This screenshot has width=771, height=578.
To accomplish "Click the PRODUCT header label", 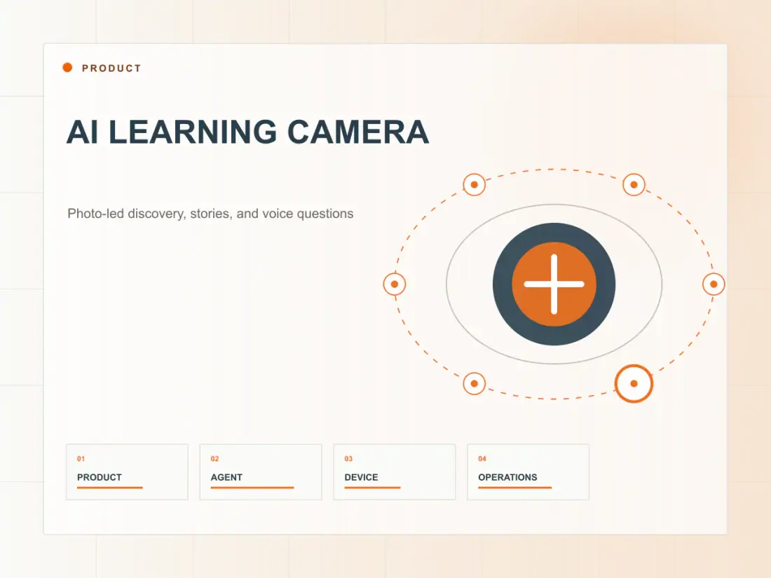I will point(111,69).
